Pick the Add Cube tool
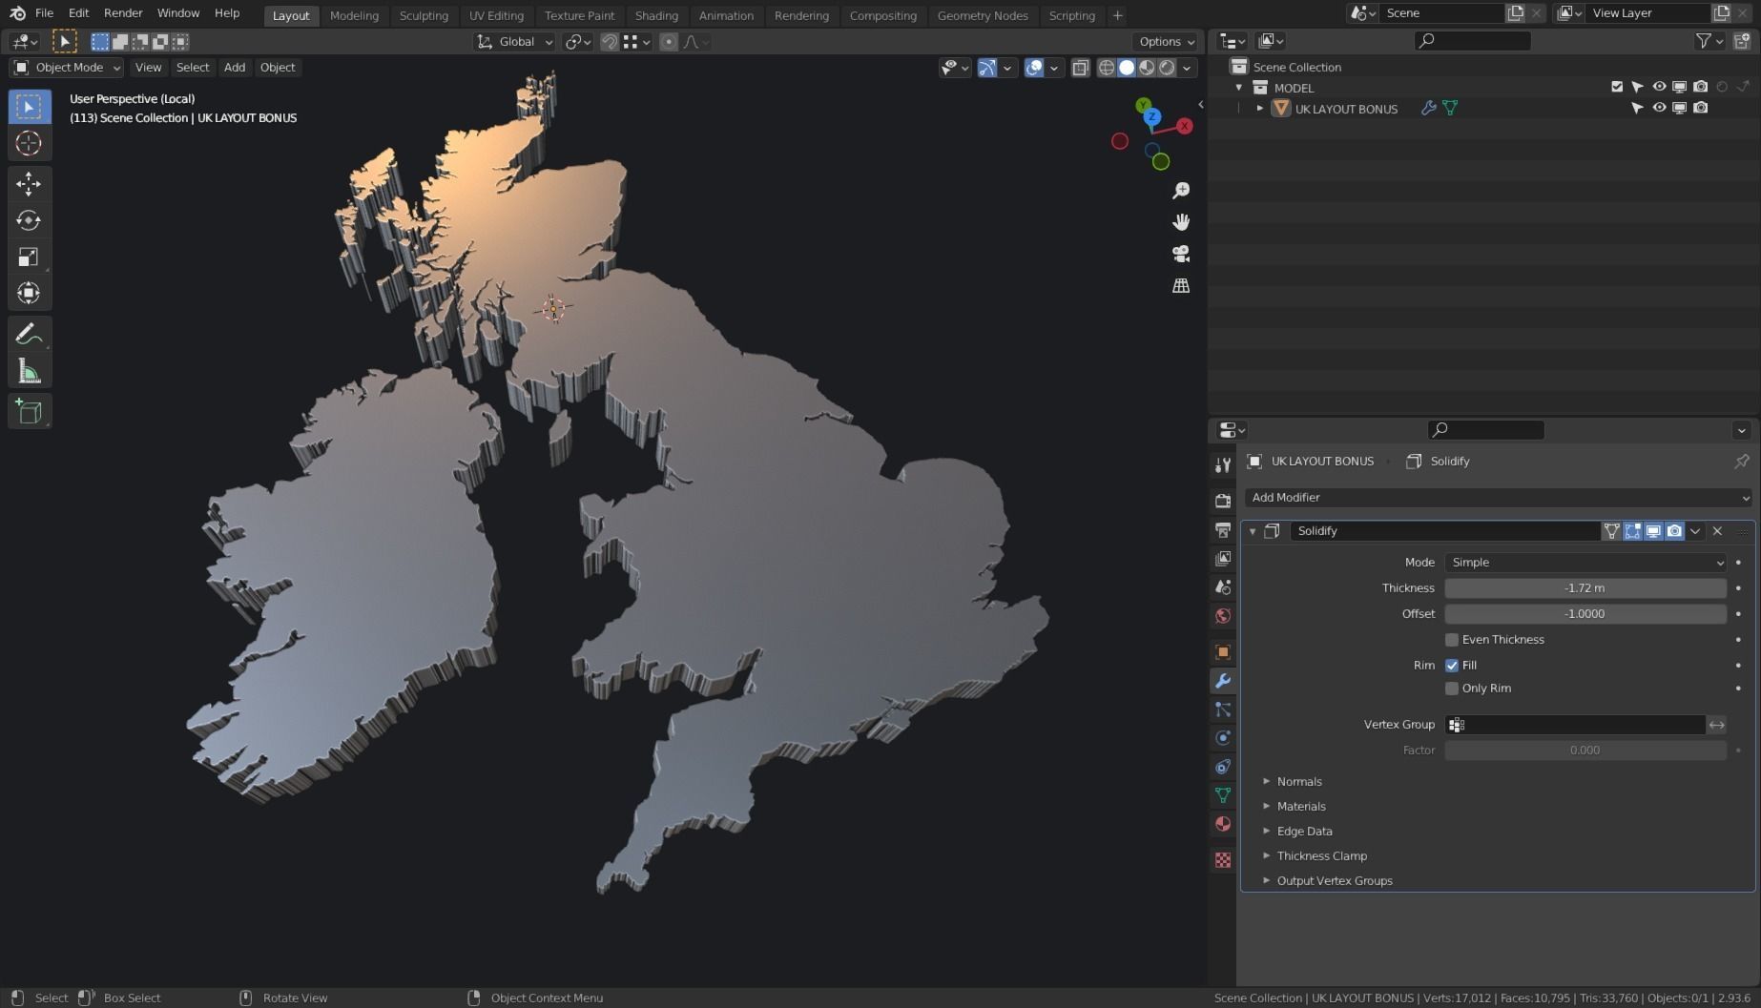 pos(29,411)
